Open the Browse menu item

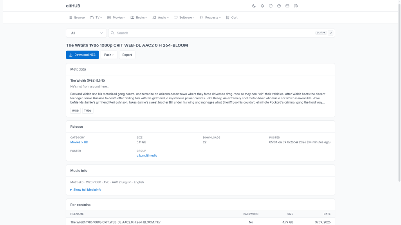(77, 18)
